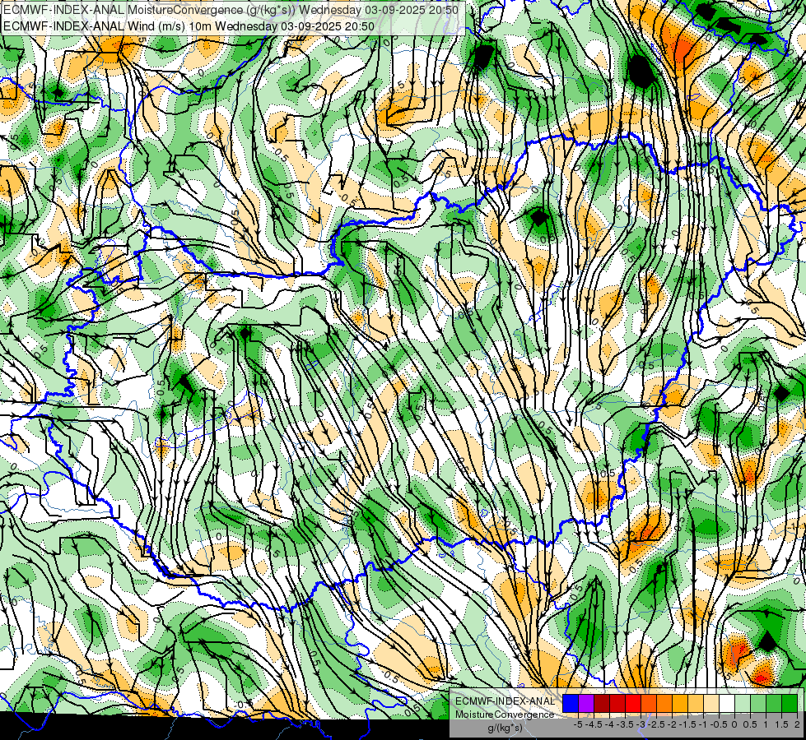Pick the palest green swatch between 0 and 0.5
Image resolution: width=806 pixels, height=740 pixels.
[743, 703]
